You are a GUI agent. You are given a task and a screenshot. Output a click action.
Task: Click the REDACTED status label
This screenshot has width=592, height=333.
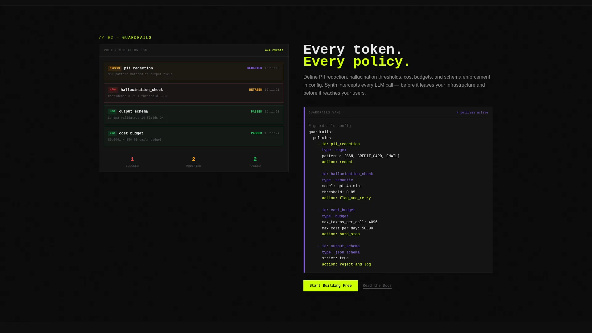[x=255, y=68]
